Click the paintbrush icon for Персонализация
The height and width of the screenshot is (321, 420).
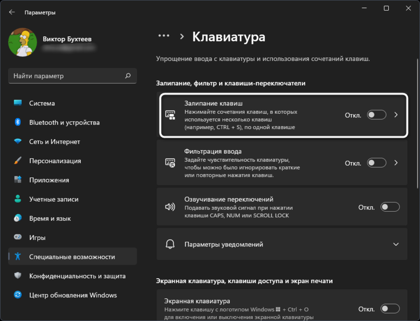coord(18,160)
